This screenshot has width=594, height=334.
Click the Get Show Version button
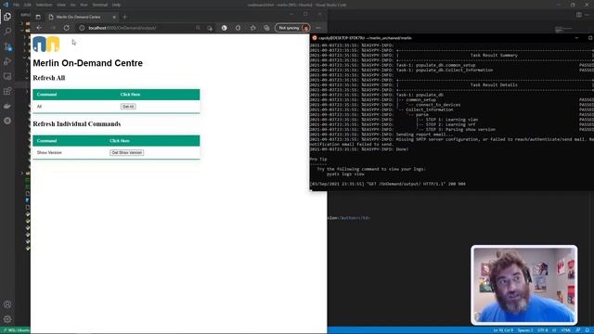coord(126,152)
